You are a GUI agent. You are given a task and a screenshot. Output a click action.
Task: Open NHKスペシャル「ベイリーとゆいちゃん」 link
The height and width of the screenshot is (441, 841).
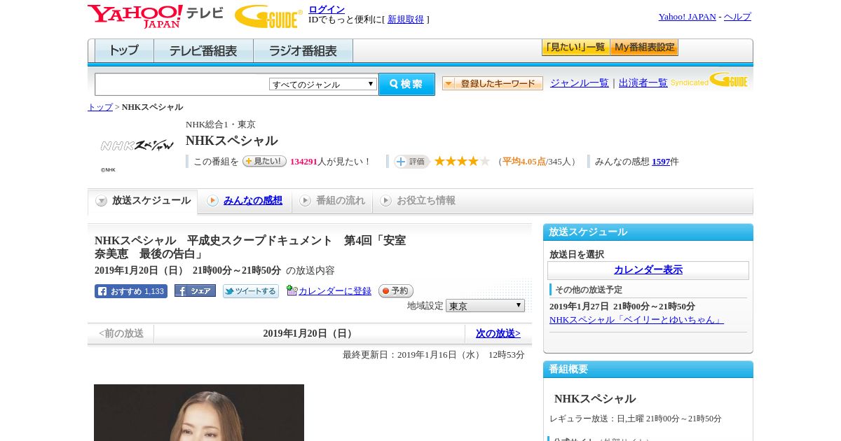click(636, 320)
